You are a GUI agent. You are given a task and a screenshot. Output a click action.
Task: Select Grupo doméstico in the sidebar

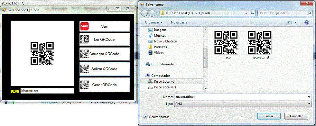point(161,64)
